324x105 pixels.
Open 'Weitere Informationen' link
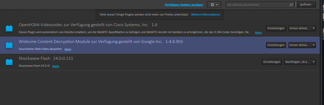coord(205,14)
